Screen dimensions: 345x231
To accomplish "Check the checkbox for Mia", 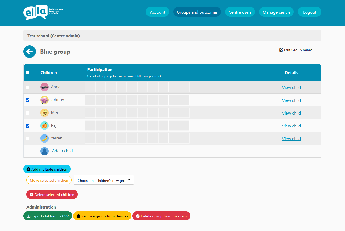I will pos(27,113).
